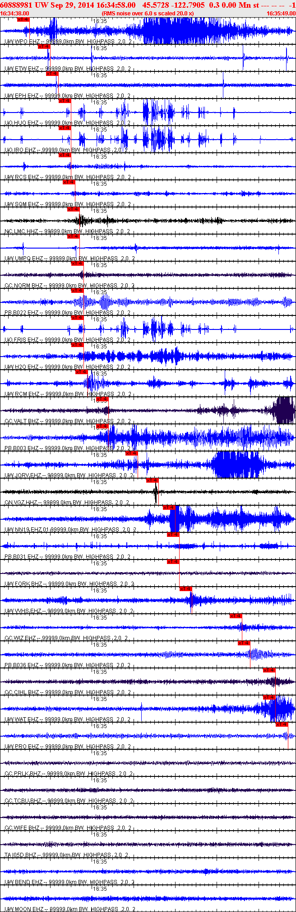Click the pick flag on the CC VALT trace
Viewport: 296px width, 912px height.
[x=102, y=399]
